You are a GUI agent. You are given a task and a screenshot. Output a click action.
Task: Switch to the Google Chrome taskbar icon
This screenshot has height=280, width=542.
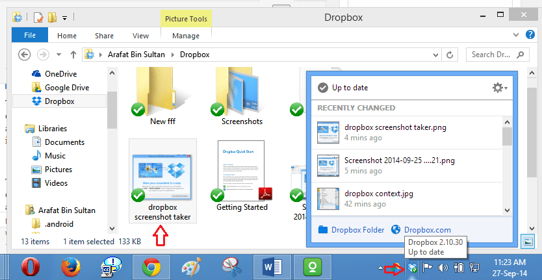tap(151, 268)
